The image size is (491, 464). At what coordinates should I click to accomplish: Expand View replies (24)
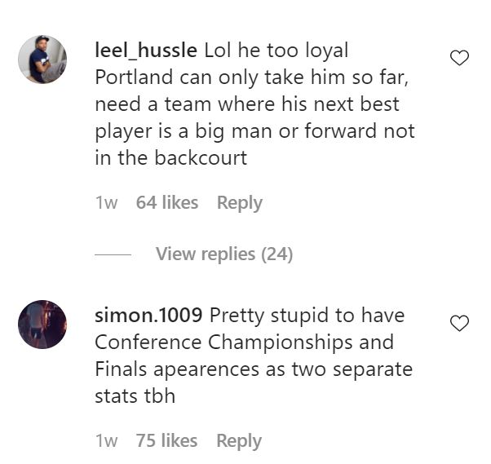point(223,254)
